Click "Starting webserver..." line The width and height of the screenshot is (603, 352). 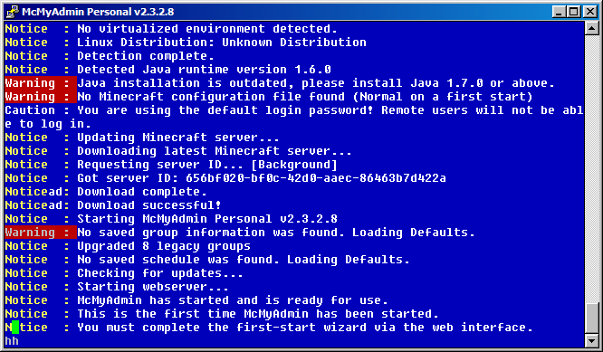(x=153, y=287)
